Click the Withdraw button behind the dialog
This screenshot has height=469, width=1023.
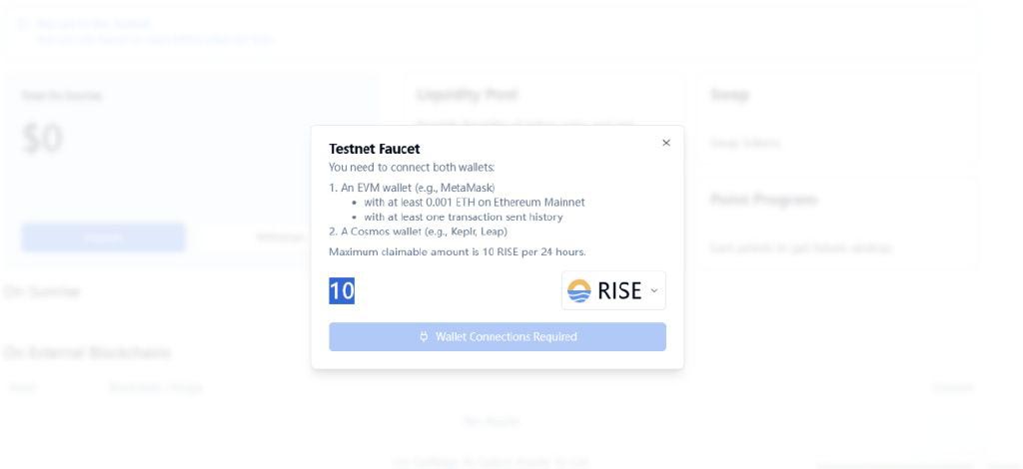tap(281, 237)
